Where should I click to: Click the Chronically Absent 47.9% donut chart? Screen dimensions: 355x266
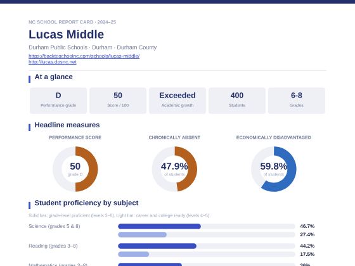174,169
